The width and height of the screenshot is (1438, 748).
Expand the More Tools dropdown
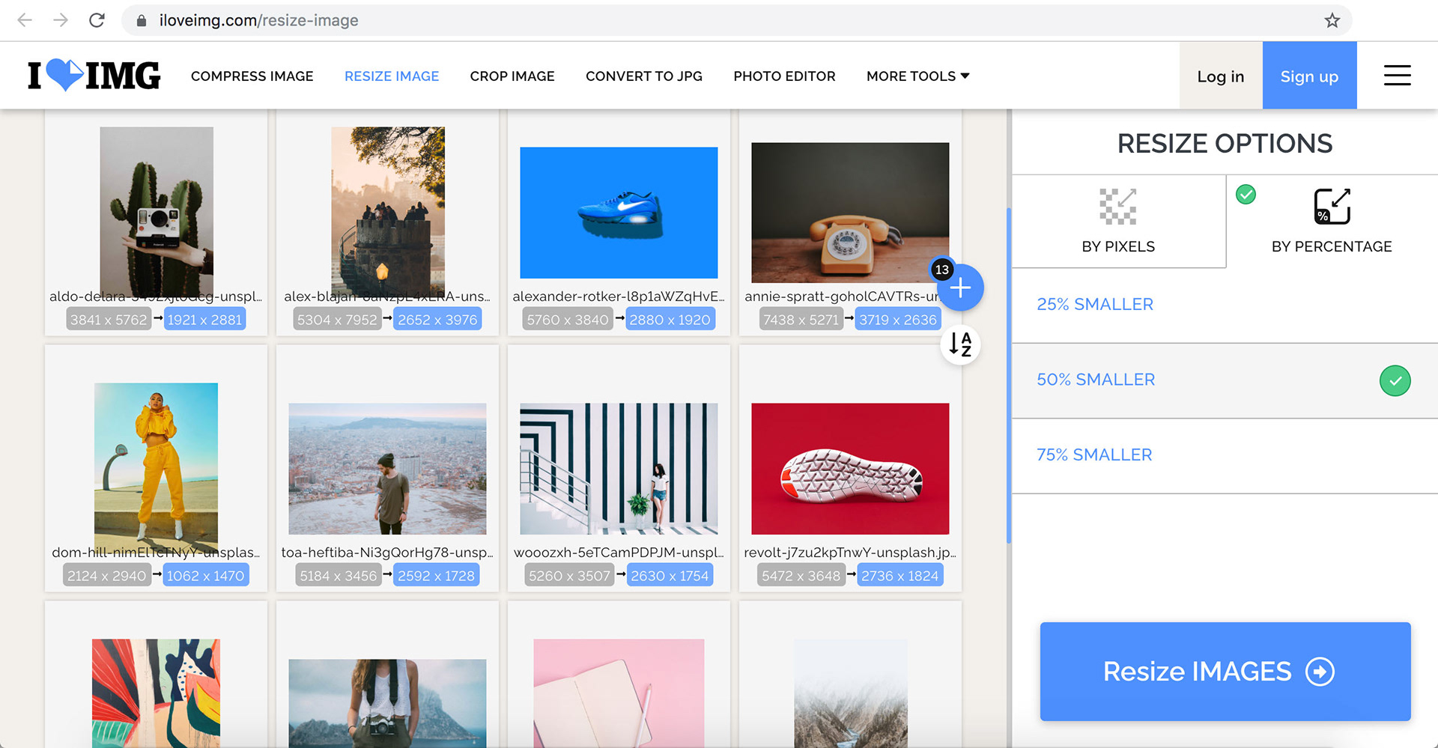click(x=917, y=76)
